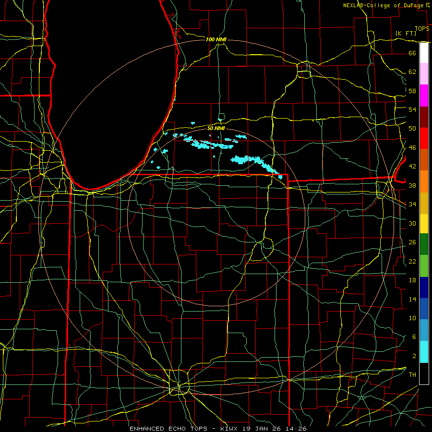
Task: Click the 2 scale value
Action: click(x=414, y=356)
